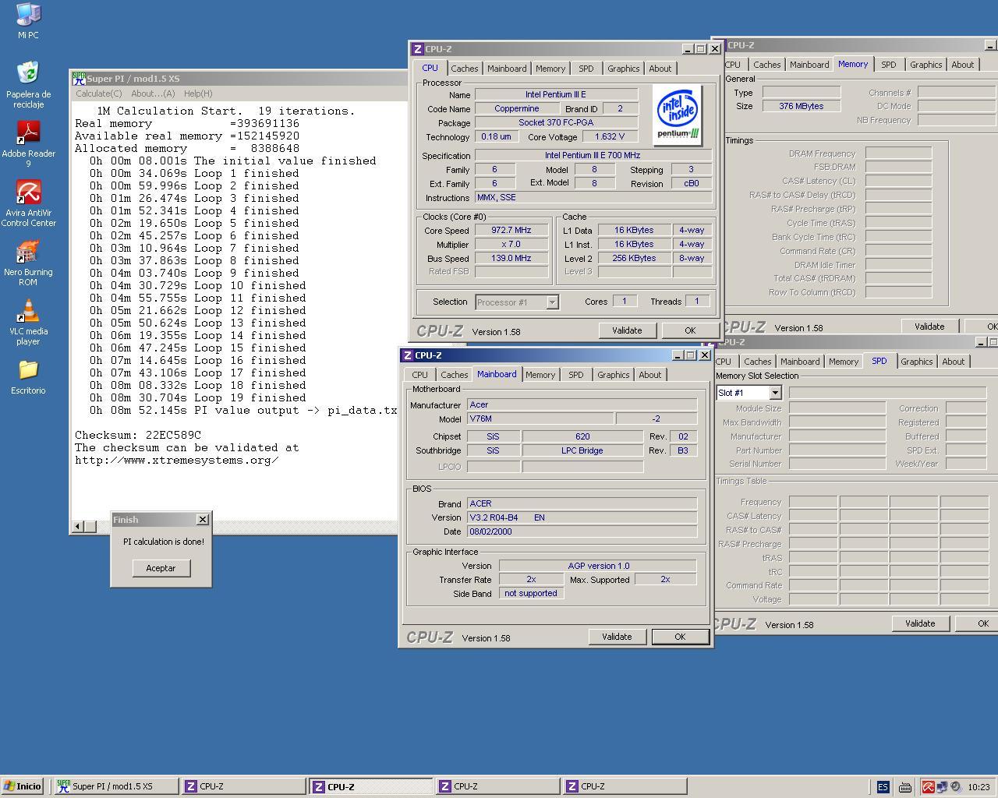Viewport: 998px width, 798px height.
Task: Switch to Memory tab in CPU window
Action: 550,69
